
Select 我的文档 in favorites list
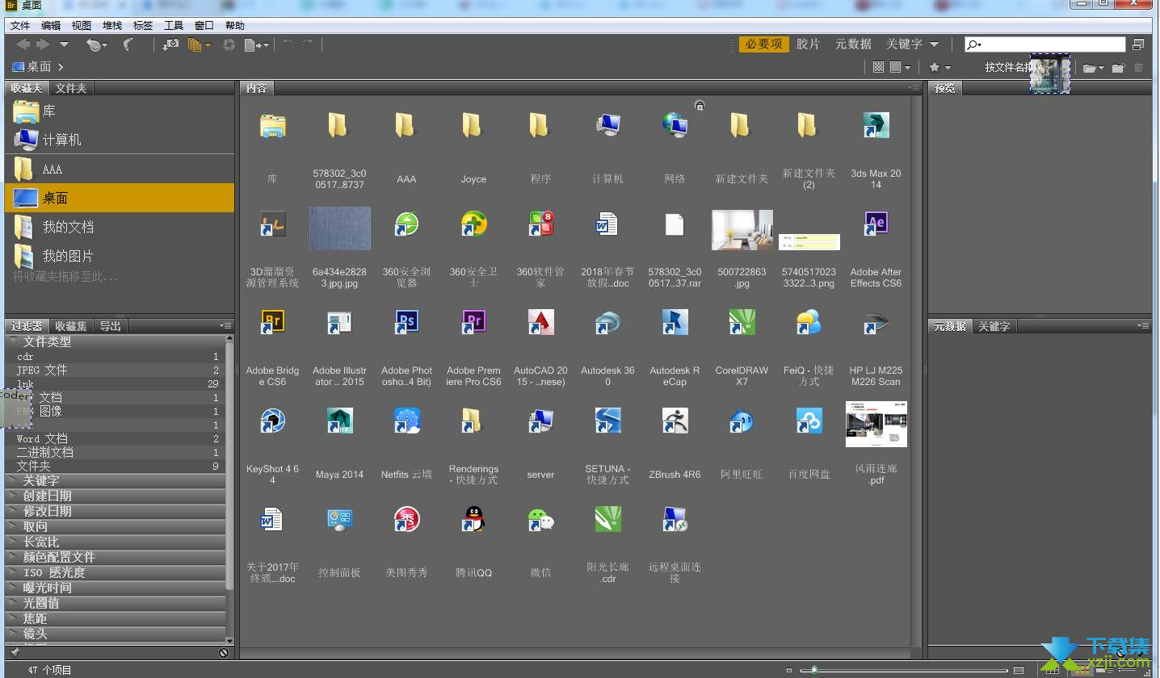[120, 227]
